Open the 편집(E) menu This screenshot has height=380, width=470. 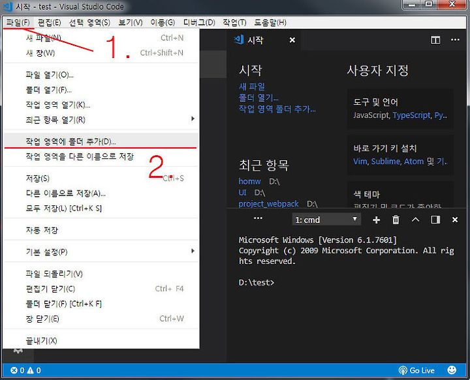pyautogui.click(x=50, y=22)
